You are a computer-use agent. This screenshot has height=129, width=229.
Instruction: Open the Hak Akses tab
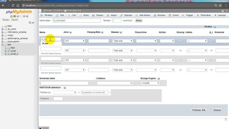142,15
